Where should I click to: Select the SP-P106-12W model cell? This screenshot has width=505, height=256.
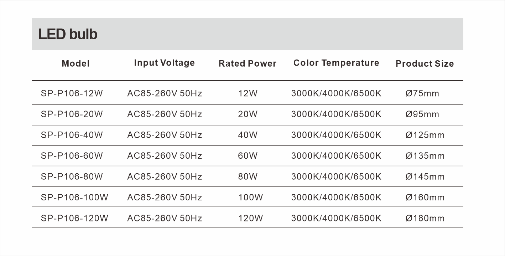coord(72,94)
